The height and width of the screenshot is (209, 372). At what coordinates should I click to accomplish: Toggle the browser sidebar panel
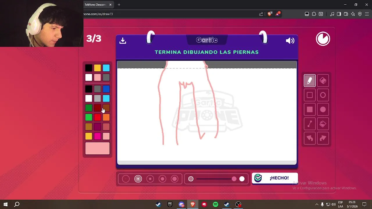tap(339, 14)
